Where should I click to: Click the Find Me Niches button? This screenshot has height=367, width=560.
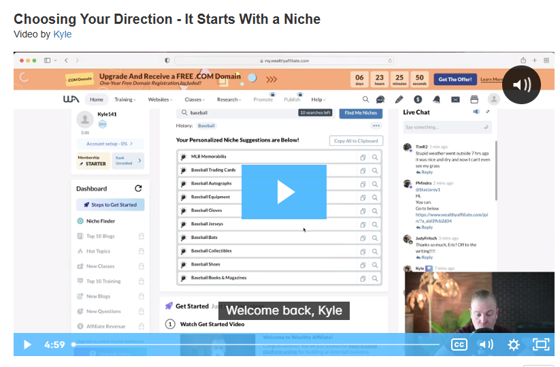pos(361,113)
